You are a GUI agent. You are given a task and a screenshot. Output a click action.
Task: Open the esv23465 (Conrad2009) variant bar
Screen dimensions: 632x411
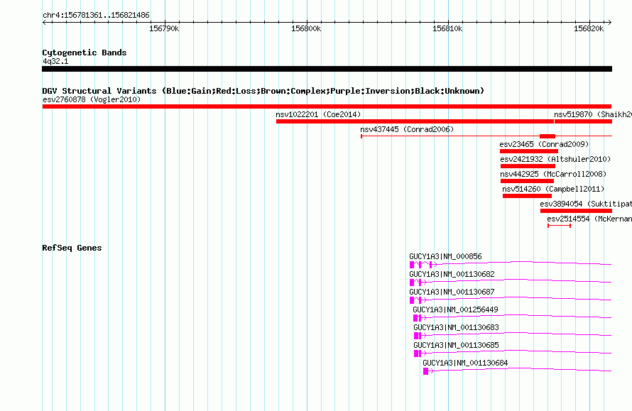tap(529, 151)
